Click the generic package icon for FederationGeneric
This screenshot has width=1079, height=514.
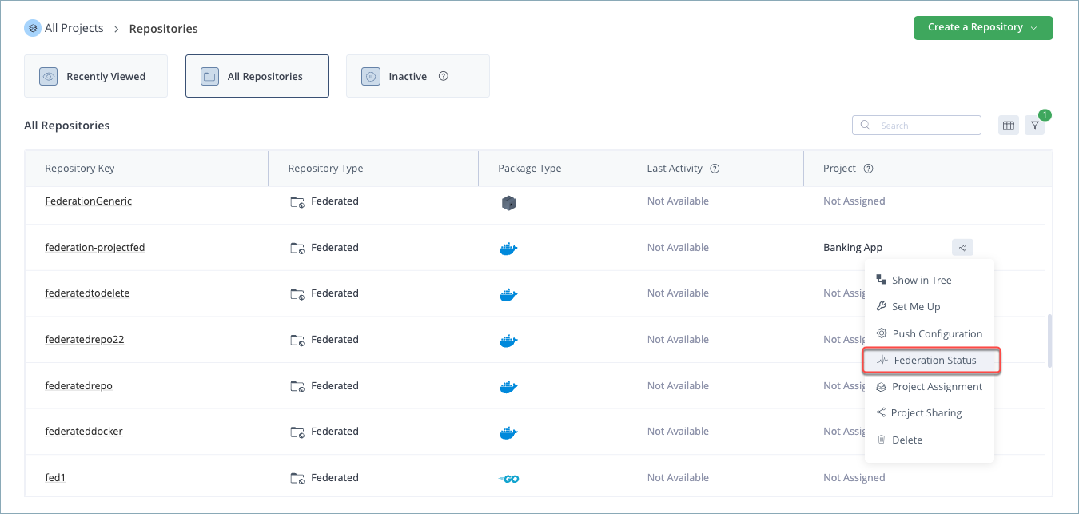point(508,203)
